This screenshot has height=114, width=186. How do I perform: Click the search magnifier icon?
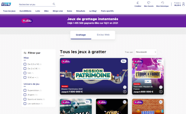coord(54,4)
